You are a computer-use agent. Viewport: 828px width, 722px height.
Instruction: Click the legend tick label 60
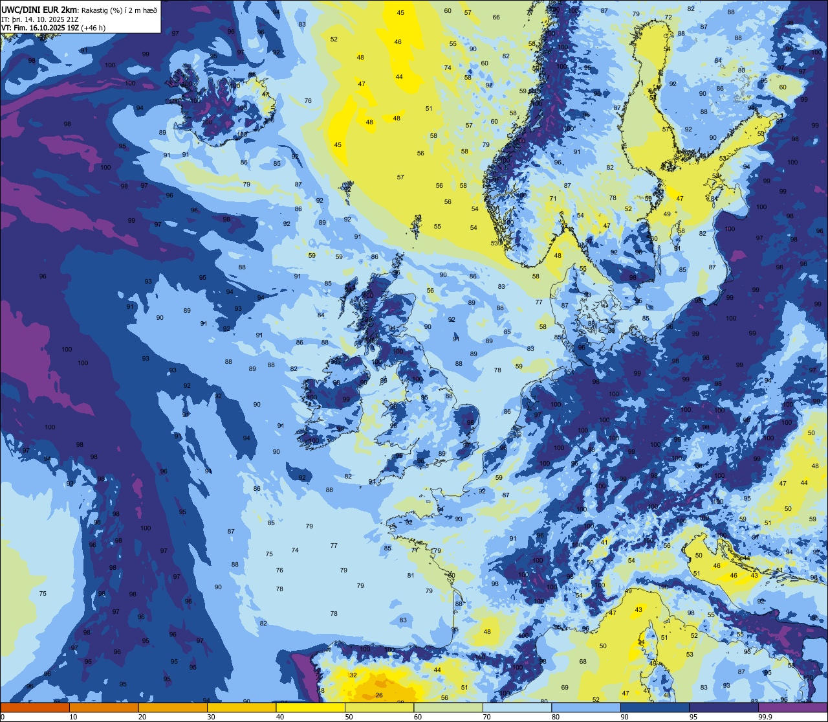coord(418,717)
